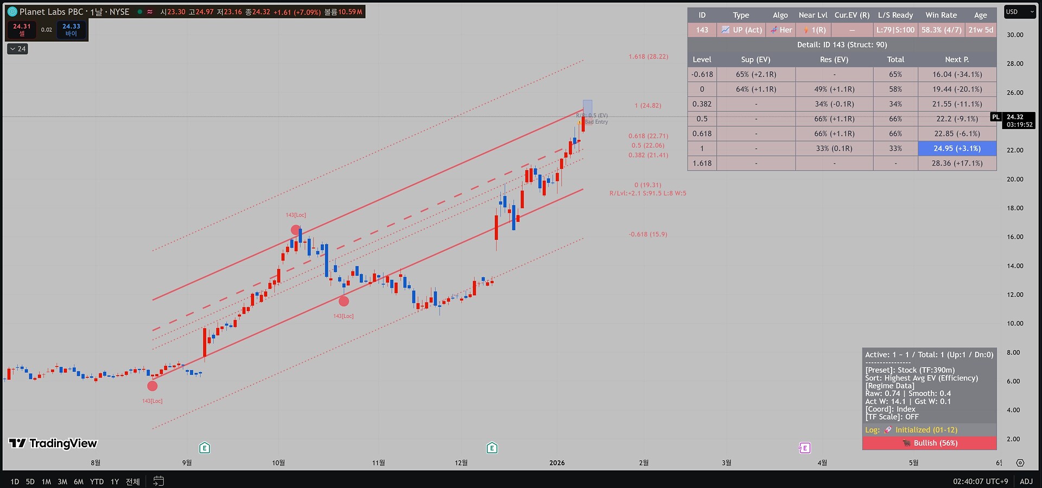
Task: Click the Active: 1 ~ 1 / Total: 1 summary line
Action: pyautogui.click(x=929, y=355)
